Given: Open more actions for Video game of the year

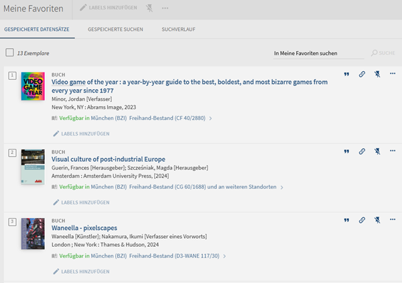Looking at the screenshot, I should point(393,74).
